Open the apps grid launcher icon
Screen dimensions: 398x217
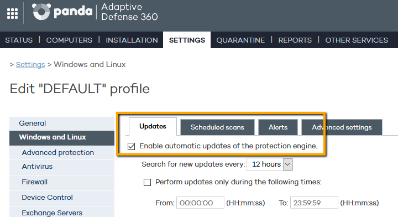(x=12, y=13)
